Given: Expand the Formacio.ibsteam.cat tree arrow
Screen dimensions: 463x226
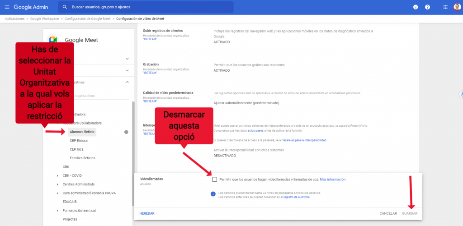Looking at the screenshot, I should (57, 211).
